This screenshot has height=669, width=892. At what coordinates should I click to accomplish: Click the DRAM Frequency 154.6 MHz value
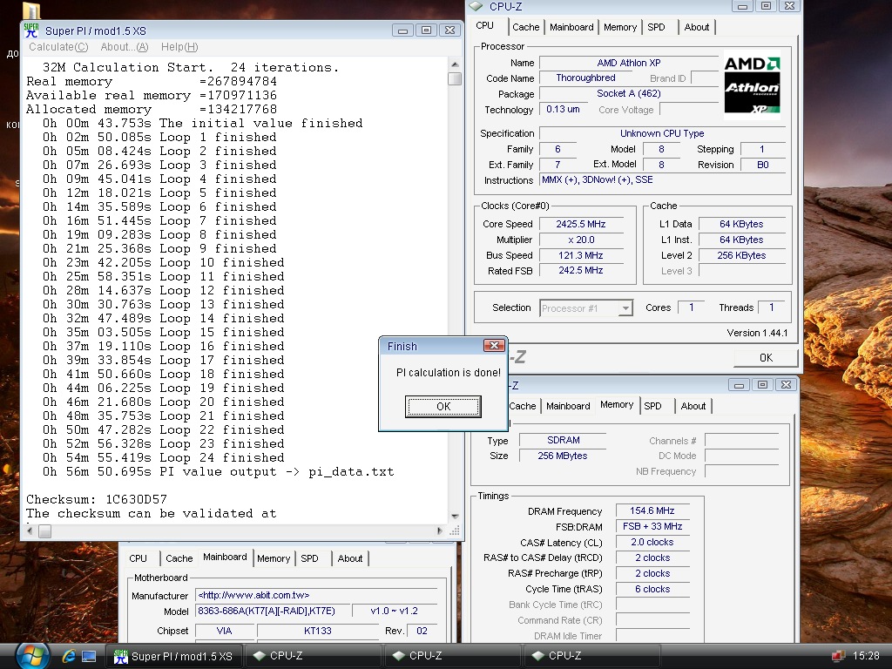(x=652, y=510)
